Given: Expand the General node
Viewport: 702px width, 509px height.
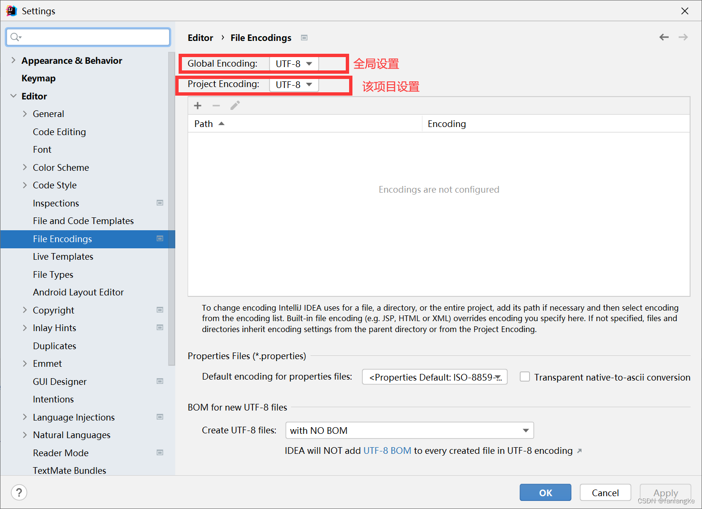Looking at the screenshot, I should [25, 114].
